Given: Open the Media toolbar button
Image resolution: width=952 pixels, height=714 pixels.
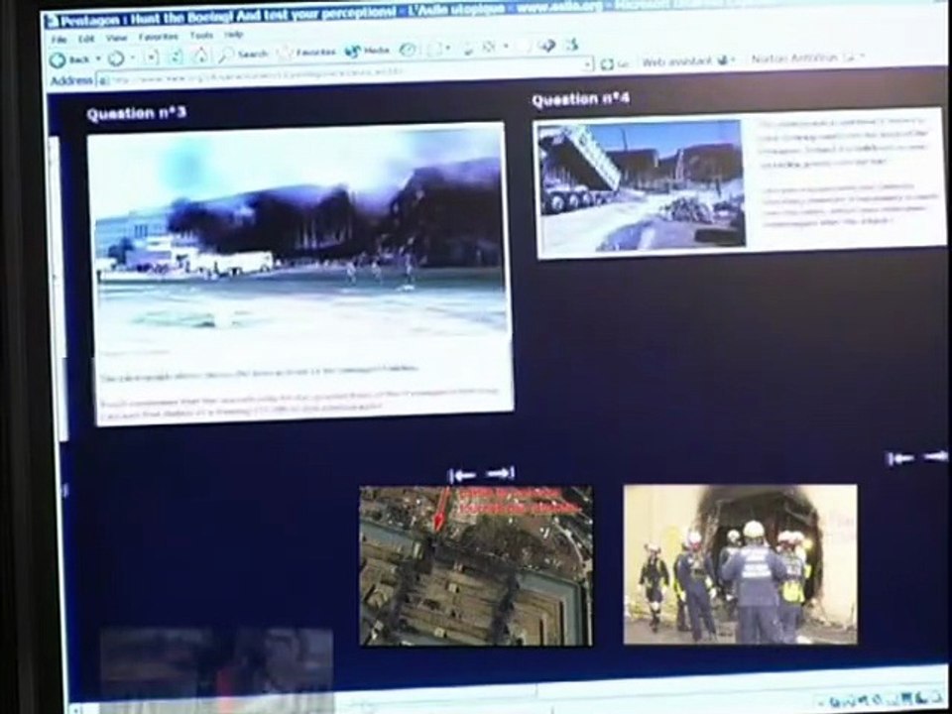Looking at the screenshot, I should point(367,51).
